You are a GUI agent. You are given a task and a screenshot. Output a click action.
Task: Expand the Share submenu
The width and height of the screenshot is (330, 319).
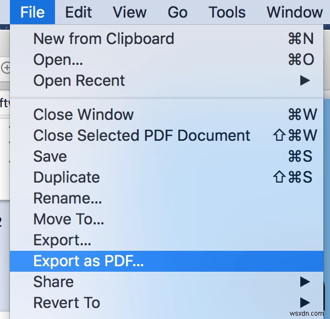pyautogui.click(x=53, y=282)
